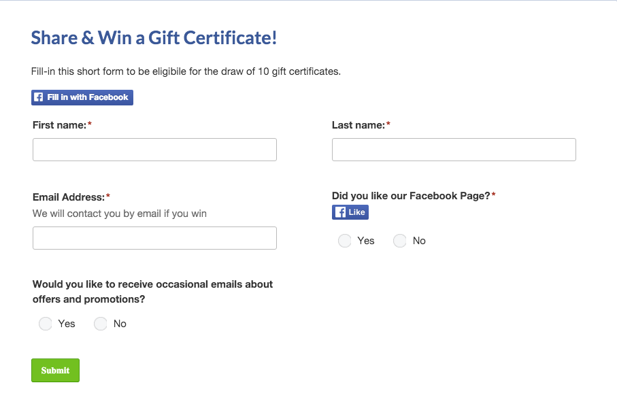Choose No for receiving promotional emails
Viewport: 617px width, 404px height.
(101, 324)
